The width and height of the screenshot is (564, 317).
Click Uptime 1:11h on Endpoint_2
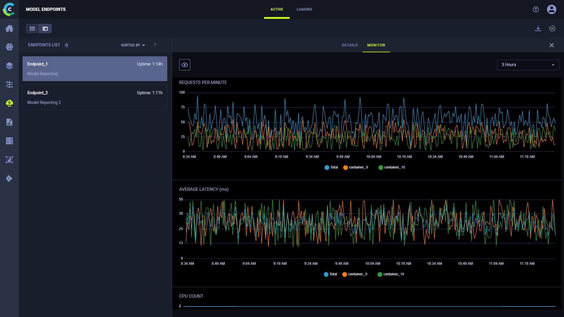pos(150,93)
